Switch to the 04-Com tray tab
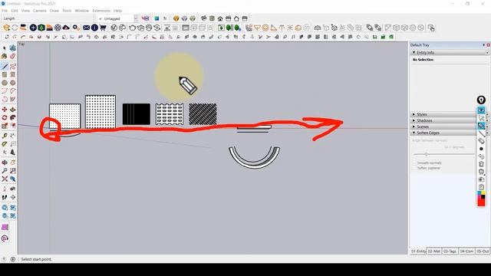This screenshot has width=491, height=276. [466, 251]
